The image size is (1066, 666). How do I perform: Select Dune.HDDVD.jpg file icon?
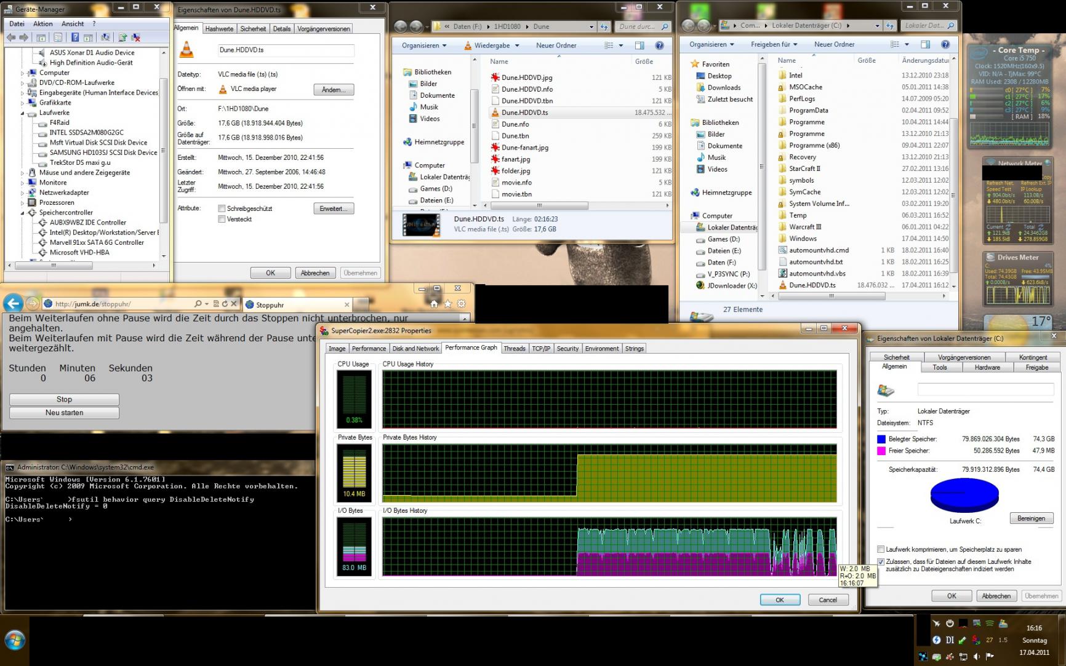[x=495, y=77]
